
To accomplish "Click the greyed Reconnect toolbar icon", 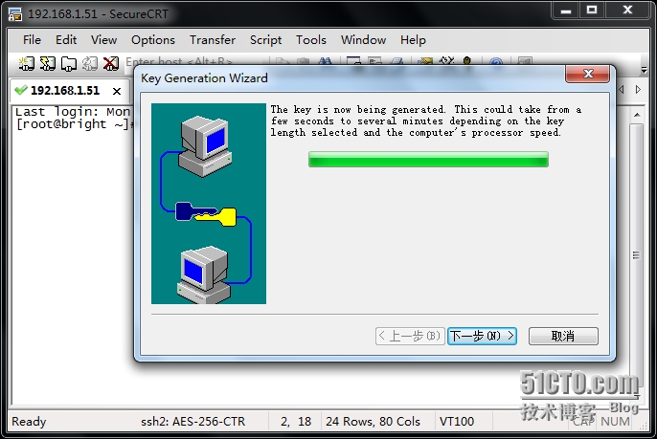I will pos(90,63).
